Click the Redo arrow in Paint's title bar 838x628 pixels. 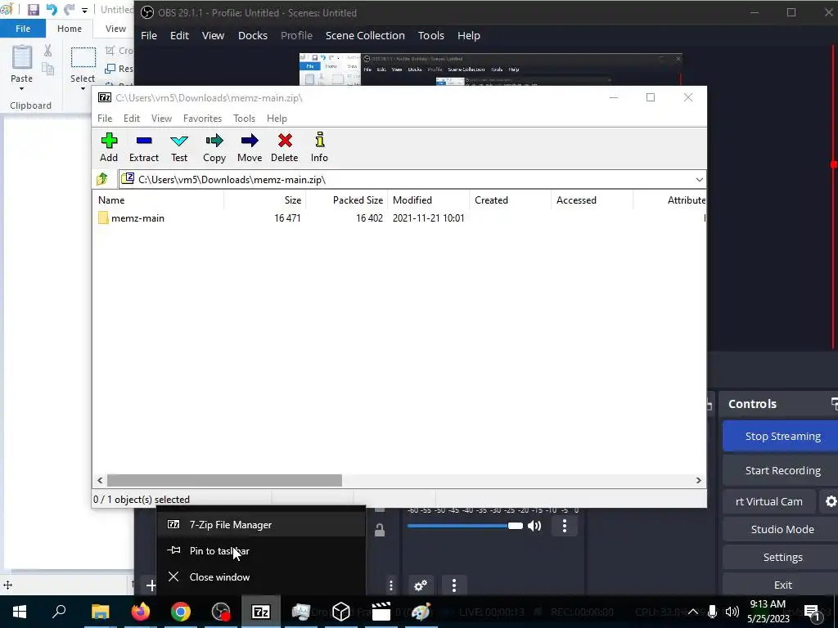coord(69,10)
